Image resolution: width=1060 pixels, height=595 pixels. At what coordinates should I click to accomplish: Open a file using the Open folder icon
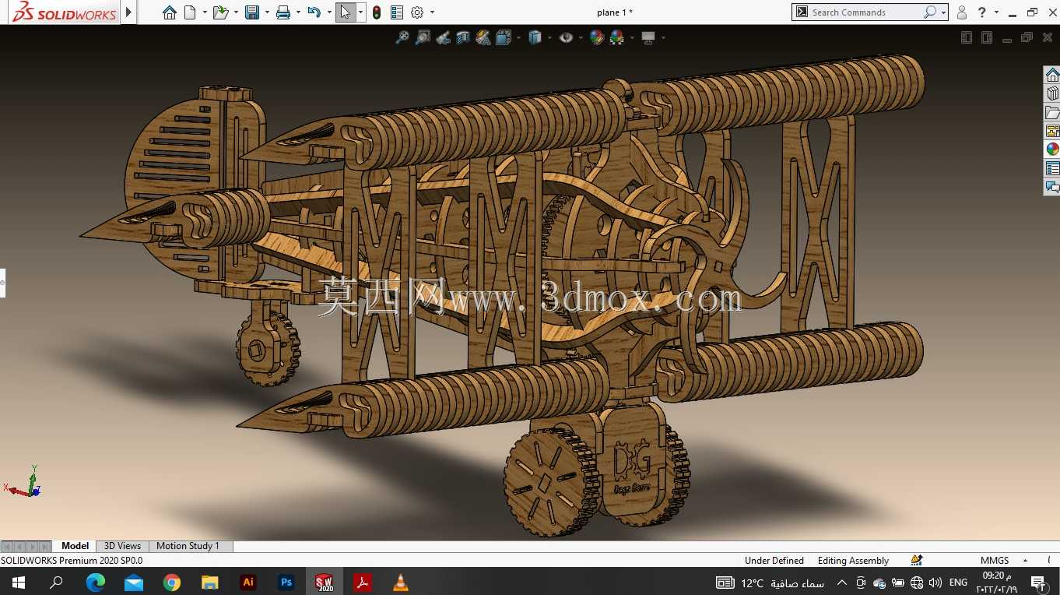point(220,12)
